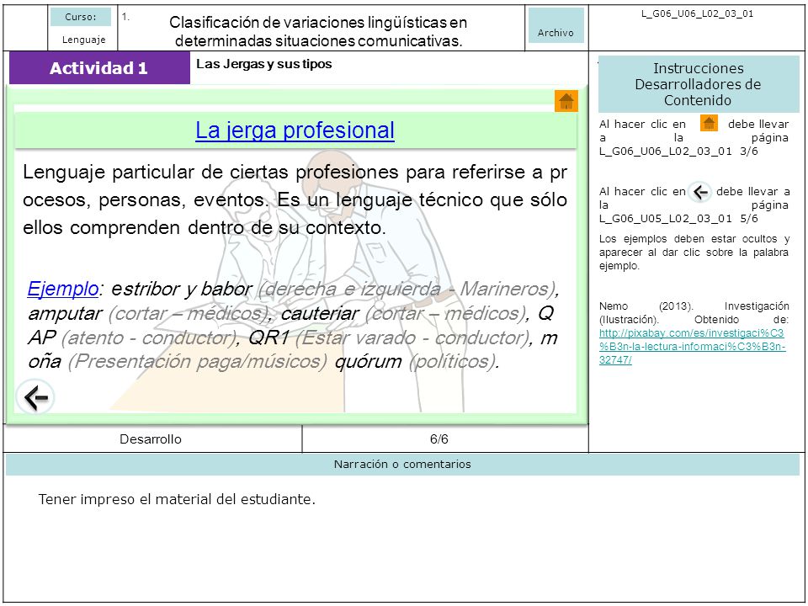Click file code 'L_G06_U06_L02_03_01' at top right
Viewport: 808px width, 606px height.
click(697, 14)
